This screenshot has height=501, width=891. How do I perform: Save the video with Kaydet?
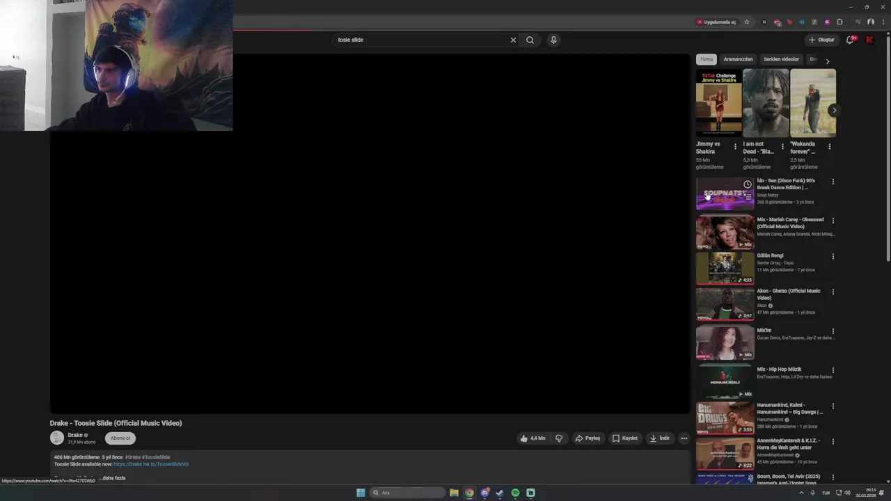(624, 438)
